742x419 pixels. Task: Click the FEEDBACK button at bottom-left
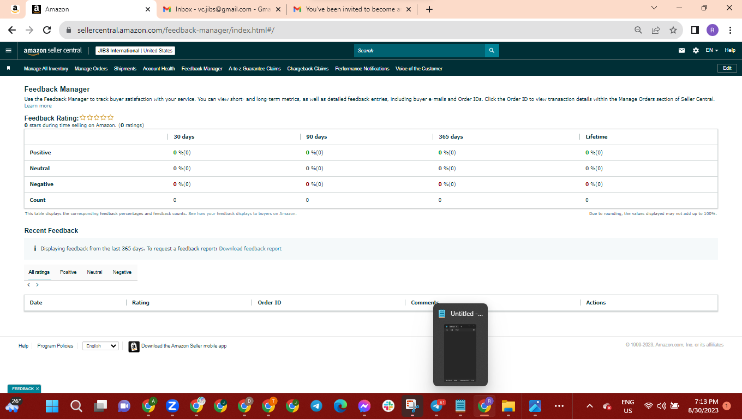coord(23,389)
